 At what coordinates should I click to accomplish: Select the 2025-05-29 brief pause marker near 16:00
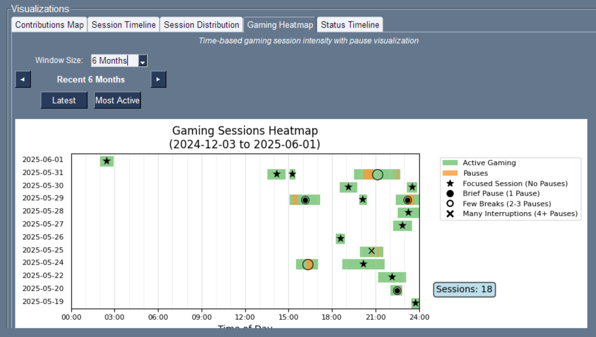(x=305, y=200)
